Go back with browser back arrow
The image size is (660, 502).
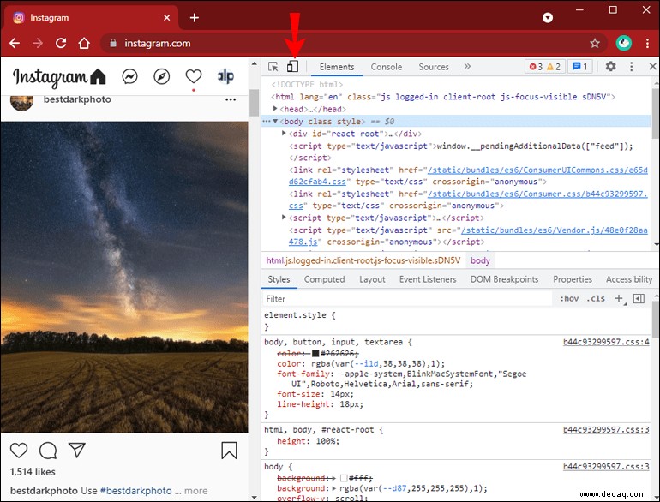pyautogui.click(x=15, y=43)
